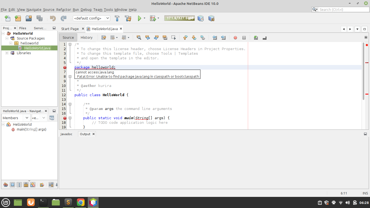The height and width of the screenshot is (208, 370).
Task: Go to previous bookmark in editor
Action: pyautogui.click(x=186, y=38)
